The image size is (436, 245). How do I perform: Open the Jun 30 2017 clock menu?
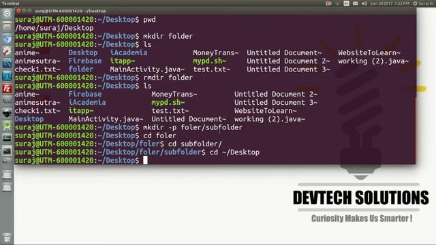pyautogui.click(x=390, y=3)
